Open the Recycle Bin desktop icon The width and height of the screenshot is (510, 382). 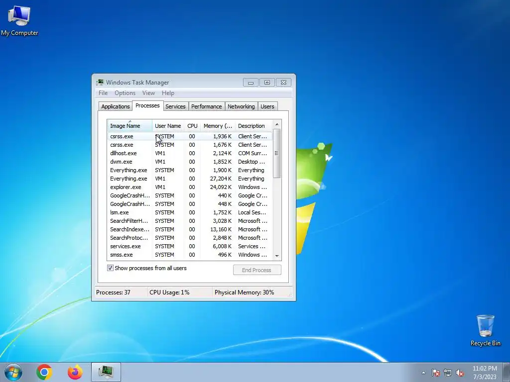pos(485,330)
